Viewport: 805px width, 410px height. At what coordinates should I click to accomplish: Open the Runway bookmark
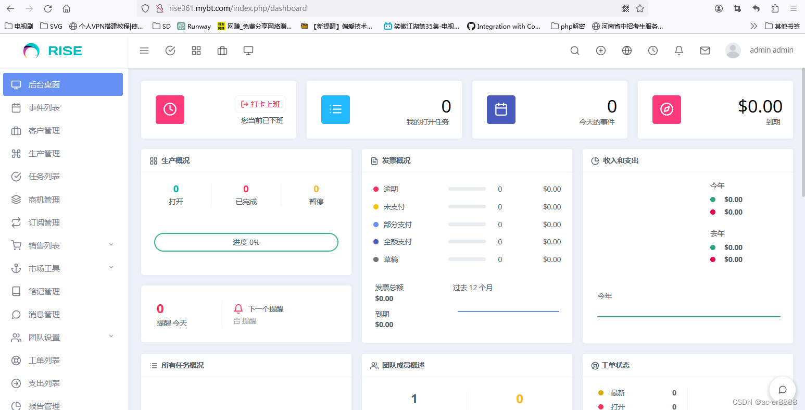coord(194,26)
